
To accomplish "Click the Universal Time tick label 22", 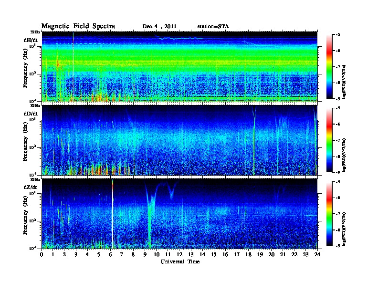I will [294, 254].
